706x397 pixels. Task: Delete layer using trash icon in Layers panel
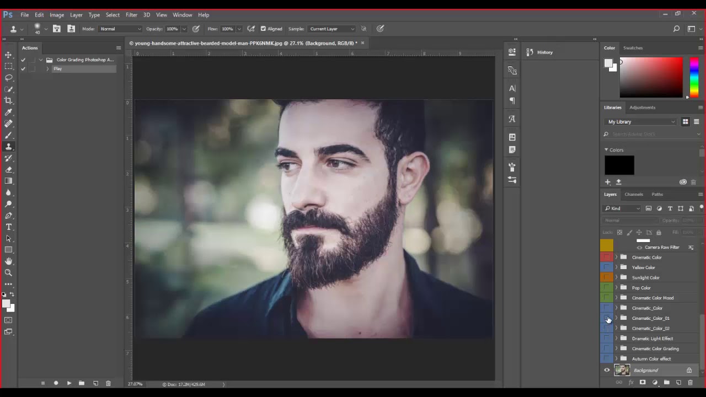(x=690, y=383)
